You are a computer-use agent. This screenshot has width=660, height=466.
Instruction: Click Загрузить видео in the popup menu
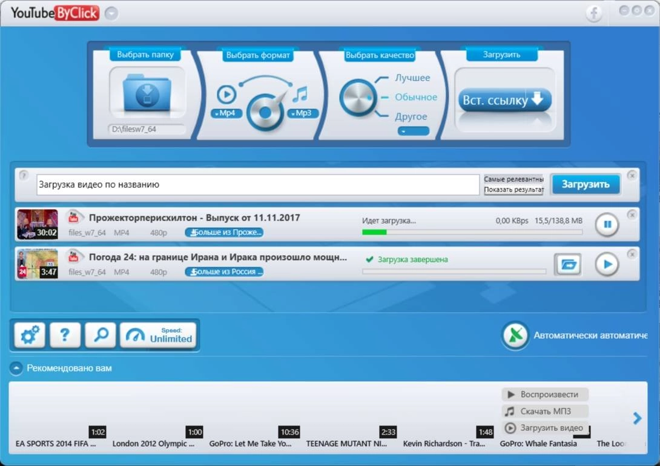[545, 428]
